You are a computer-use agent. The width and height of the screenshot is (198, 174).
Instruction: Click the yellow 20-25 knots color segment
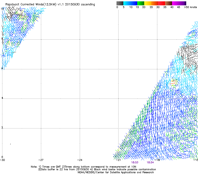(148, 3)
